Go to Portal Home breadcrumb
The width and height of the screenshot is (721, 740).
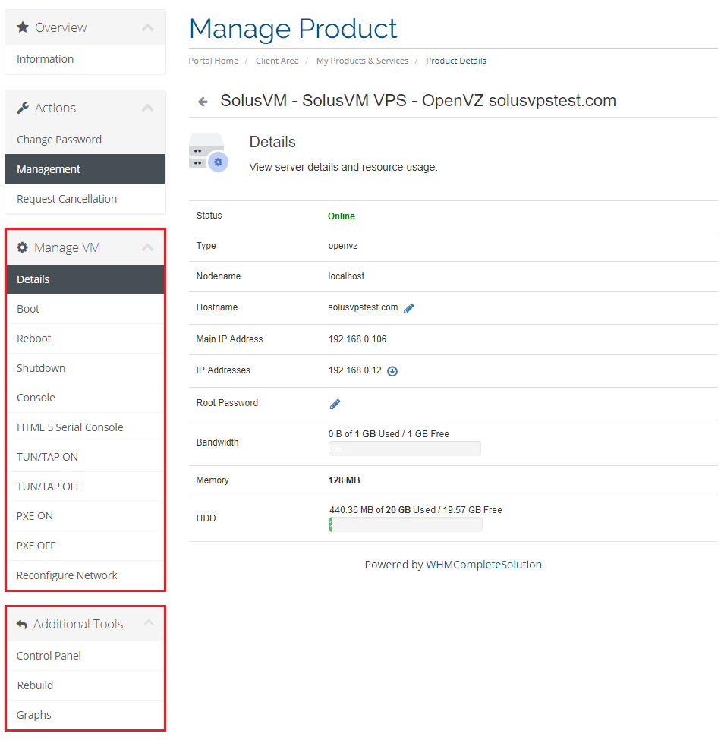click(x=213, y=61)
